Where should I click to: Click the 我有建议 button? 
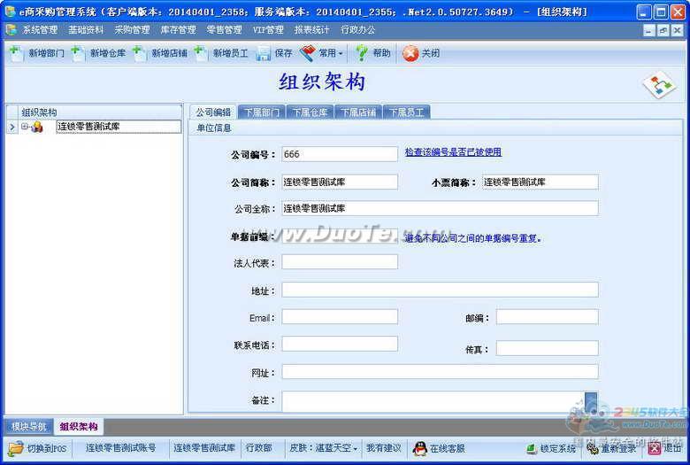point(384,448)
